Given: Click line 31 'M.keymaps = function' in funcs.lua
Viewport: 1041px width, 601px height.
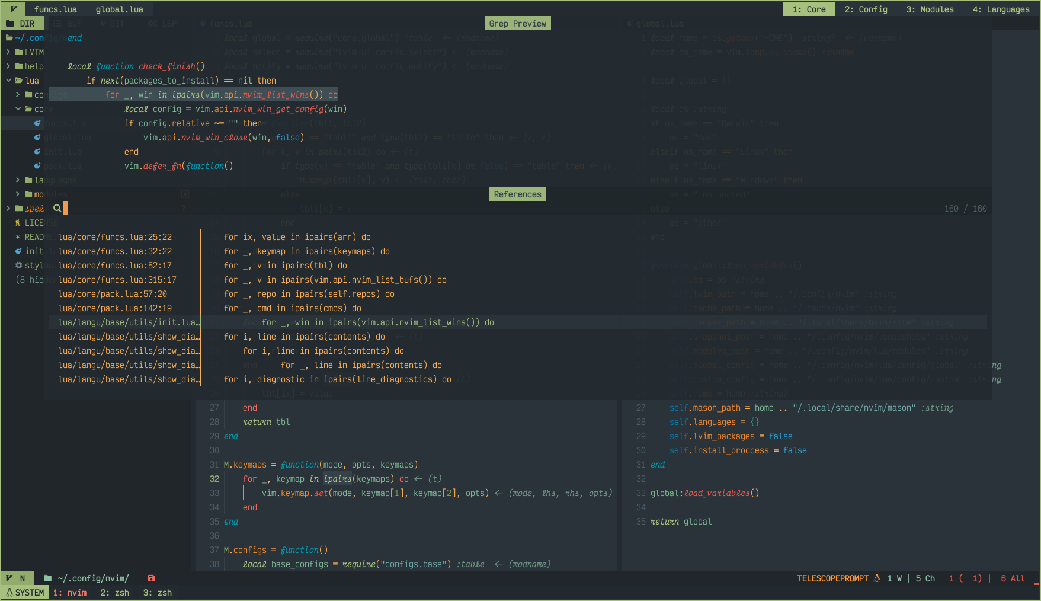Looking at the screenshot, I should click(321, 465).
